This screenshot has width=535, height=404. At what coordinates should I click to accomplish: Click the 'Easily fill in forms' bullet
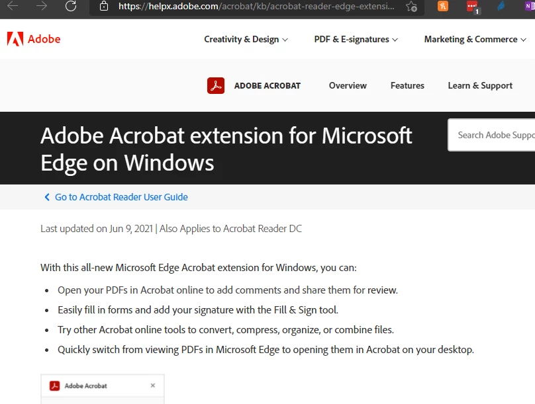198,310
